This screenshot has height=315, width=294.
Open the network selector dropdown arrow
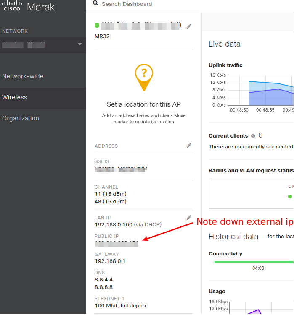(80, 44)
